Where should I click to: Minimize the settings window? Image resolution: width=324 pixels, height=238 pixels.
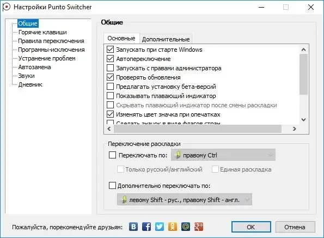click(x=261, y=7)
